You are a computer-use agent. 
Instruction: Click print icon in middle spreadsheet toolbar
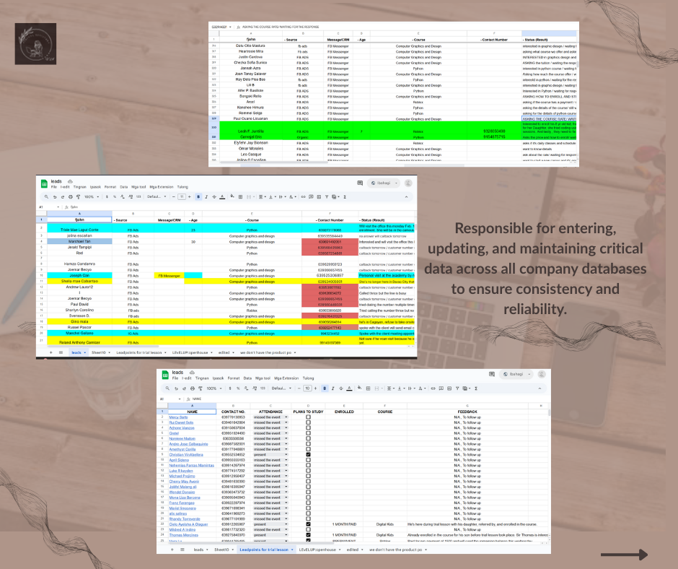[71, 196]
